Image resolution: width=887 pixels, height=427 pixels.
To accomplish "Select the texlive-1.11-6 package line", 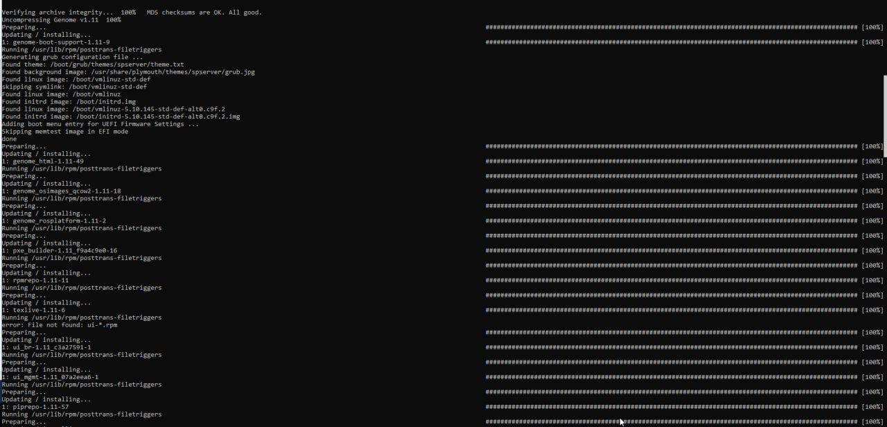I will tap(33, 311).
